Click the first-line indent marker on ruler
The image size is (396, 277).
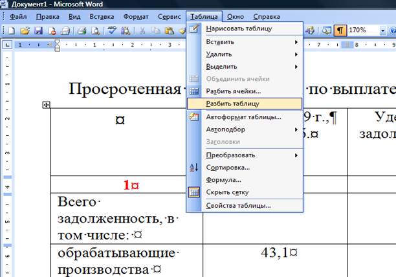click(57, 43)
